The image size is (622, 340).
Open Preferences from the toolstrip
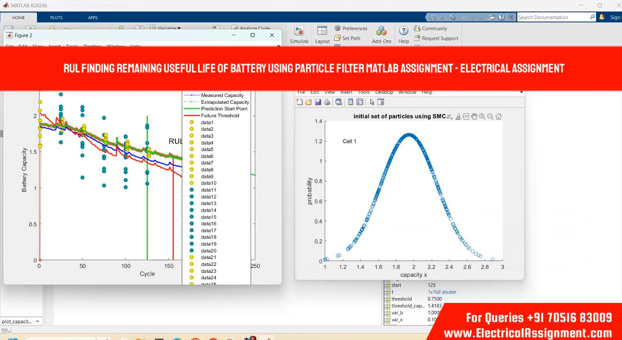pos(351,29)
